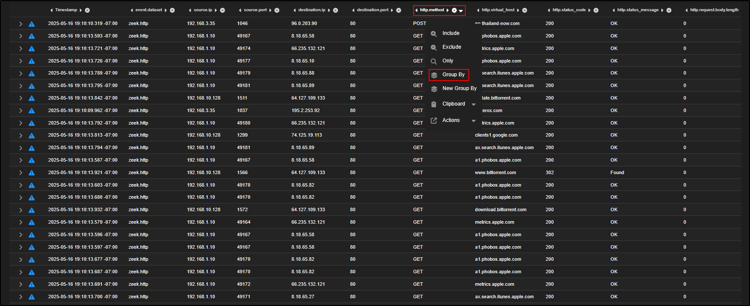This screenshot has height=306, width=750.
Task: Remove the http.status_code column via X icon
Action: (x=596, y=10)
